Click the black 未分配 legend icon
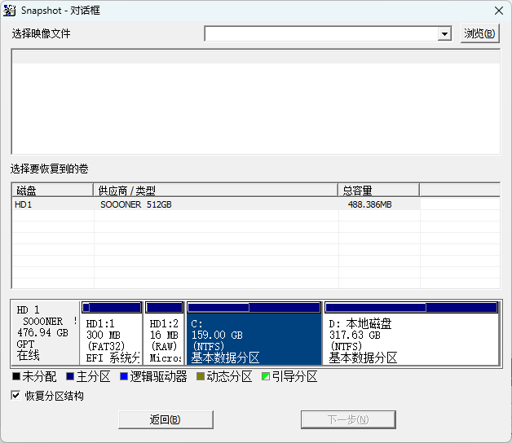The image size is (512, 443). pos(16,377)
